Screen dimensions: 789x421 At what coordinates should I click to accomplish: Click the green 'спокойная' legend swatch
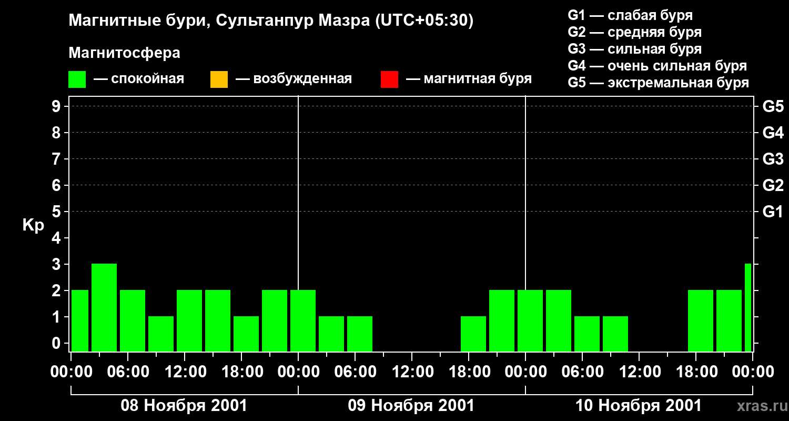pos(77,79)
